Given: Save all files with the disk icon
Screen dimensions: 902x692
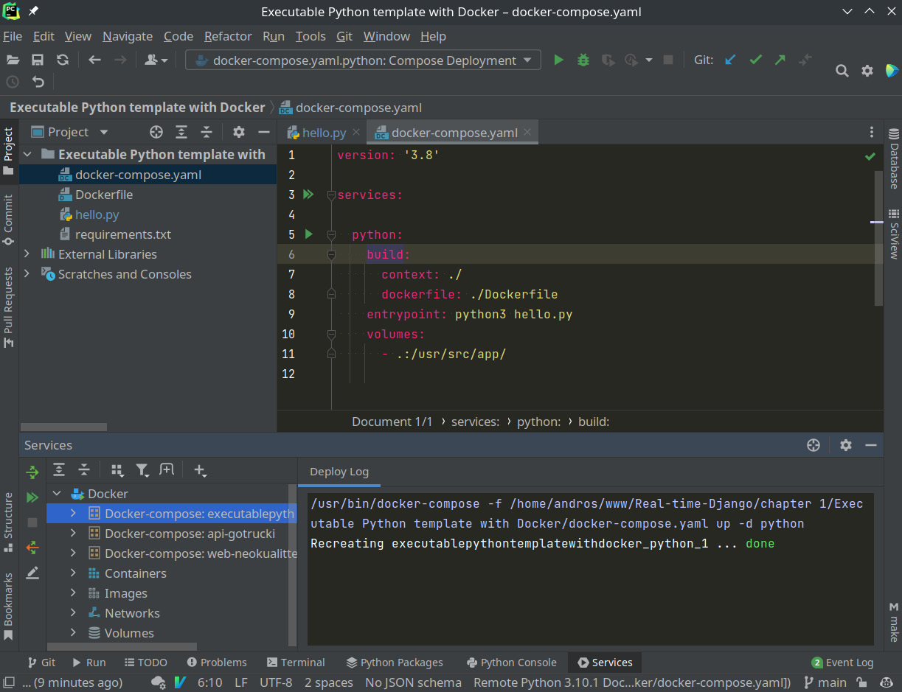Looking at the screenshot, I should (x=38, y=60).
